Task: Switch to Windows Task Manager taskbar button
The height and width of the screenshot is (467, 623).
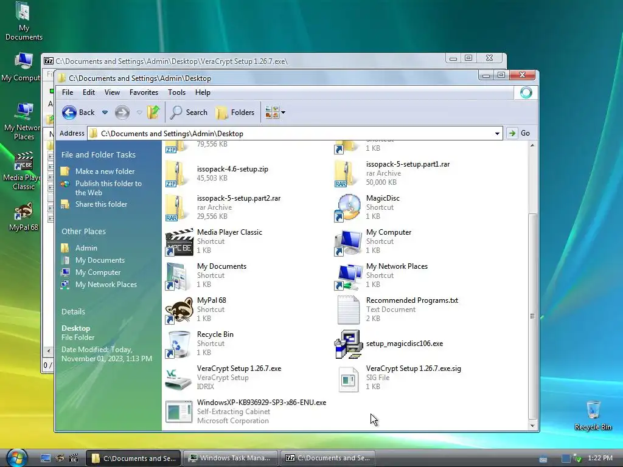Action: (x=231, y=458)
